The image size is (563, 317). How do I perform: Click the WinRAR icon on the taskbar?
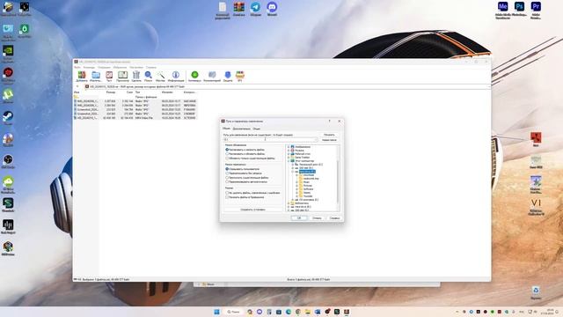(x=347, y=312)
